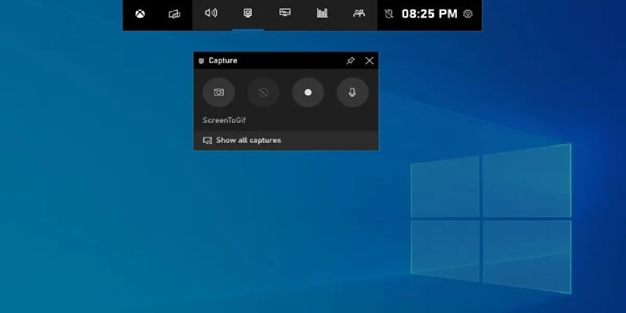Open the Capture widget from the toolbar
The image size is (626, 313).
click(248, 14)
